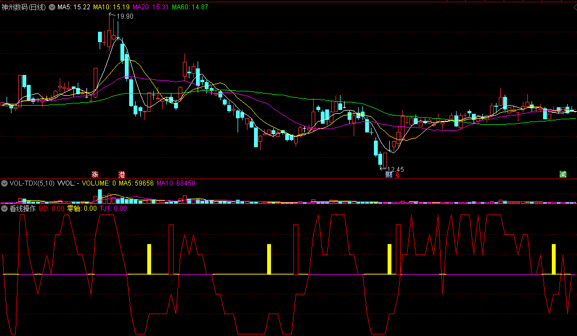This screenshot has width=577, height=336.
Task: Click the volume MA10: 68450 label
Action: (176, 183)
